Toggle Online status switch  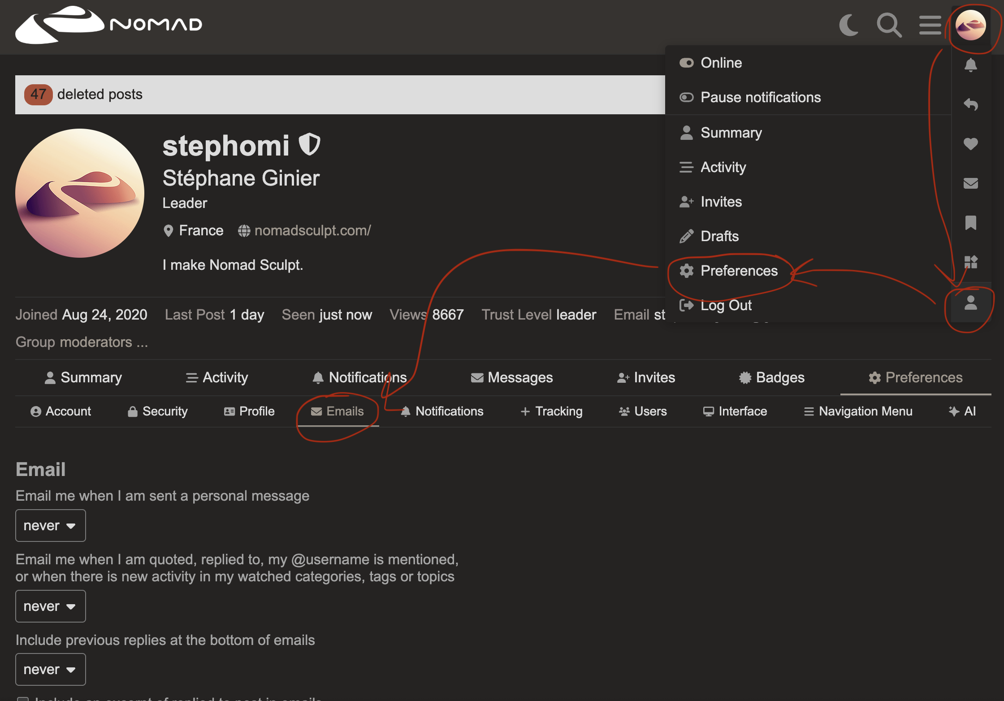tap(686, 63)
